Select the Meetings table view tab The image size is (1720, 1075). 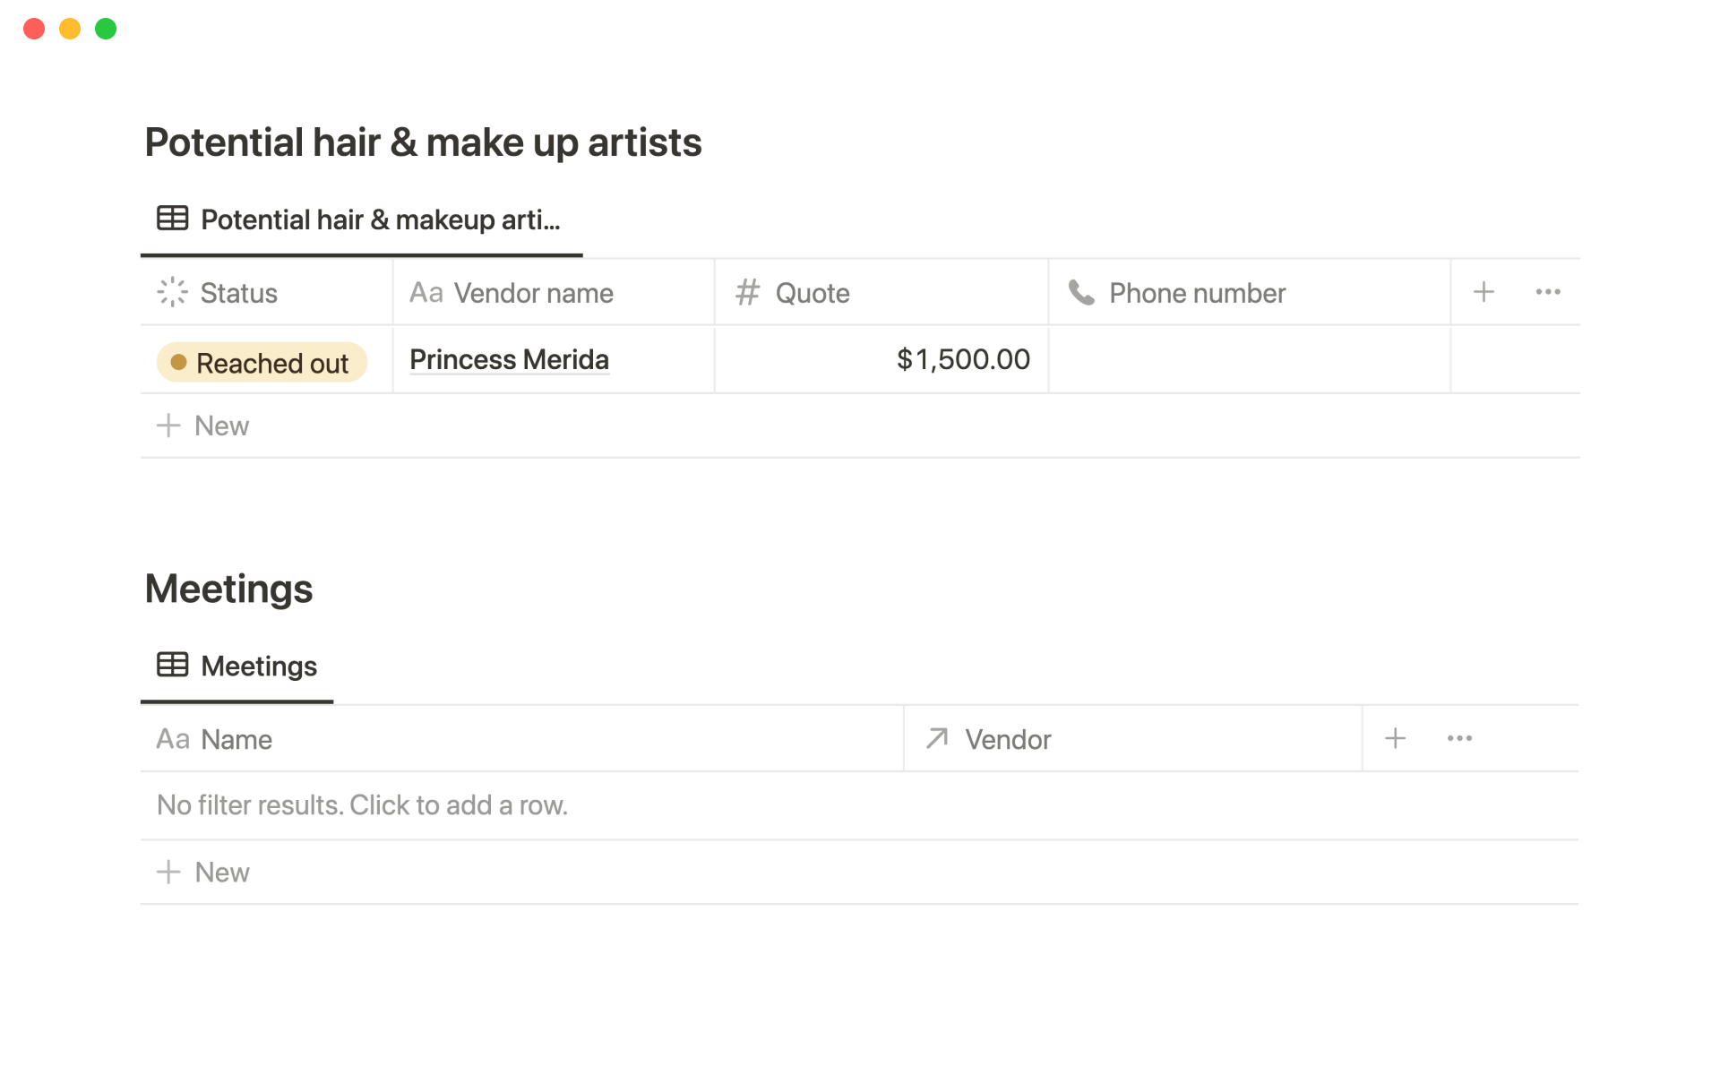tap(237, 666)
